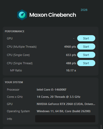Image resolution: width=103 pixels, height=129 pixels.
Task: Start the GPU benchmark
Action: coord(86,38)
